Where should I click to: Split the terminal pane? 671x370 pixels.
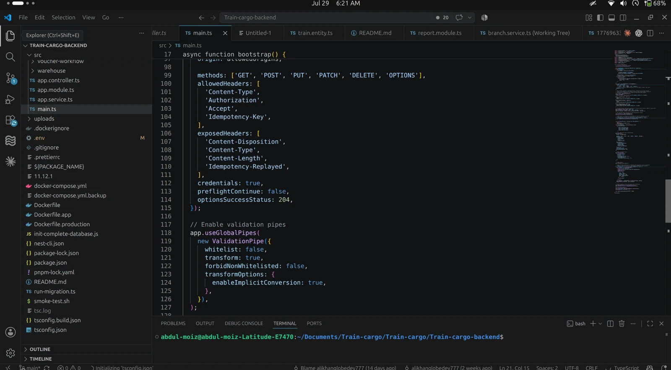[610, 324]
